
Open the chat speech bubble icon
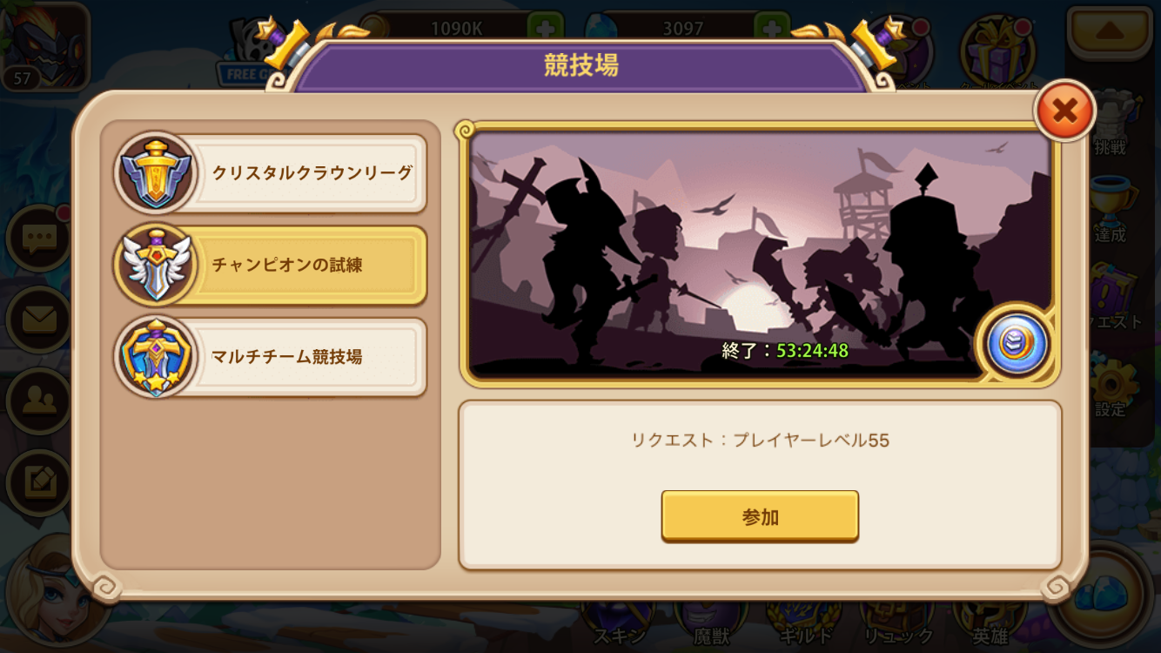coord(39,238)
